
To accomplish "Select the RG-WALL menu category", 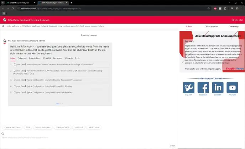I will 47,58.
